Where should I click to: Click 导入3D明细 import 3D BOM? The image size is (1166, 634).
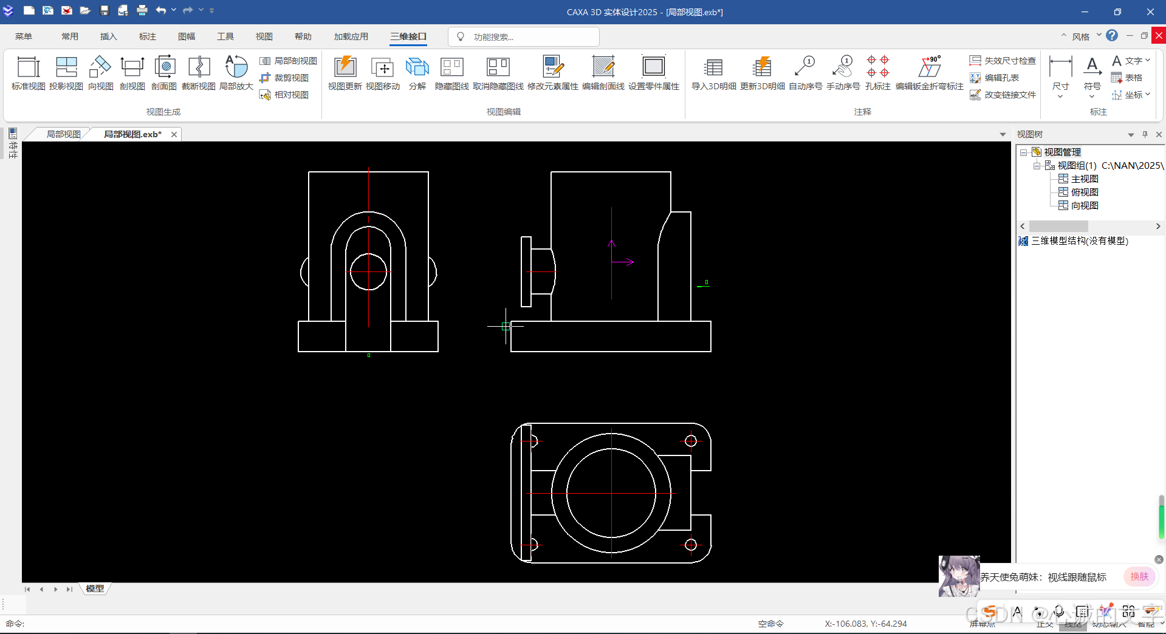(714, 73)
